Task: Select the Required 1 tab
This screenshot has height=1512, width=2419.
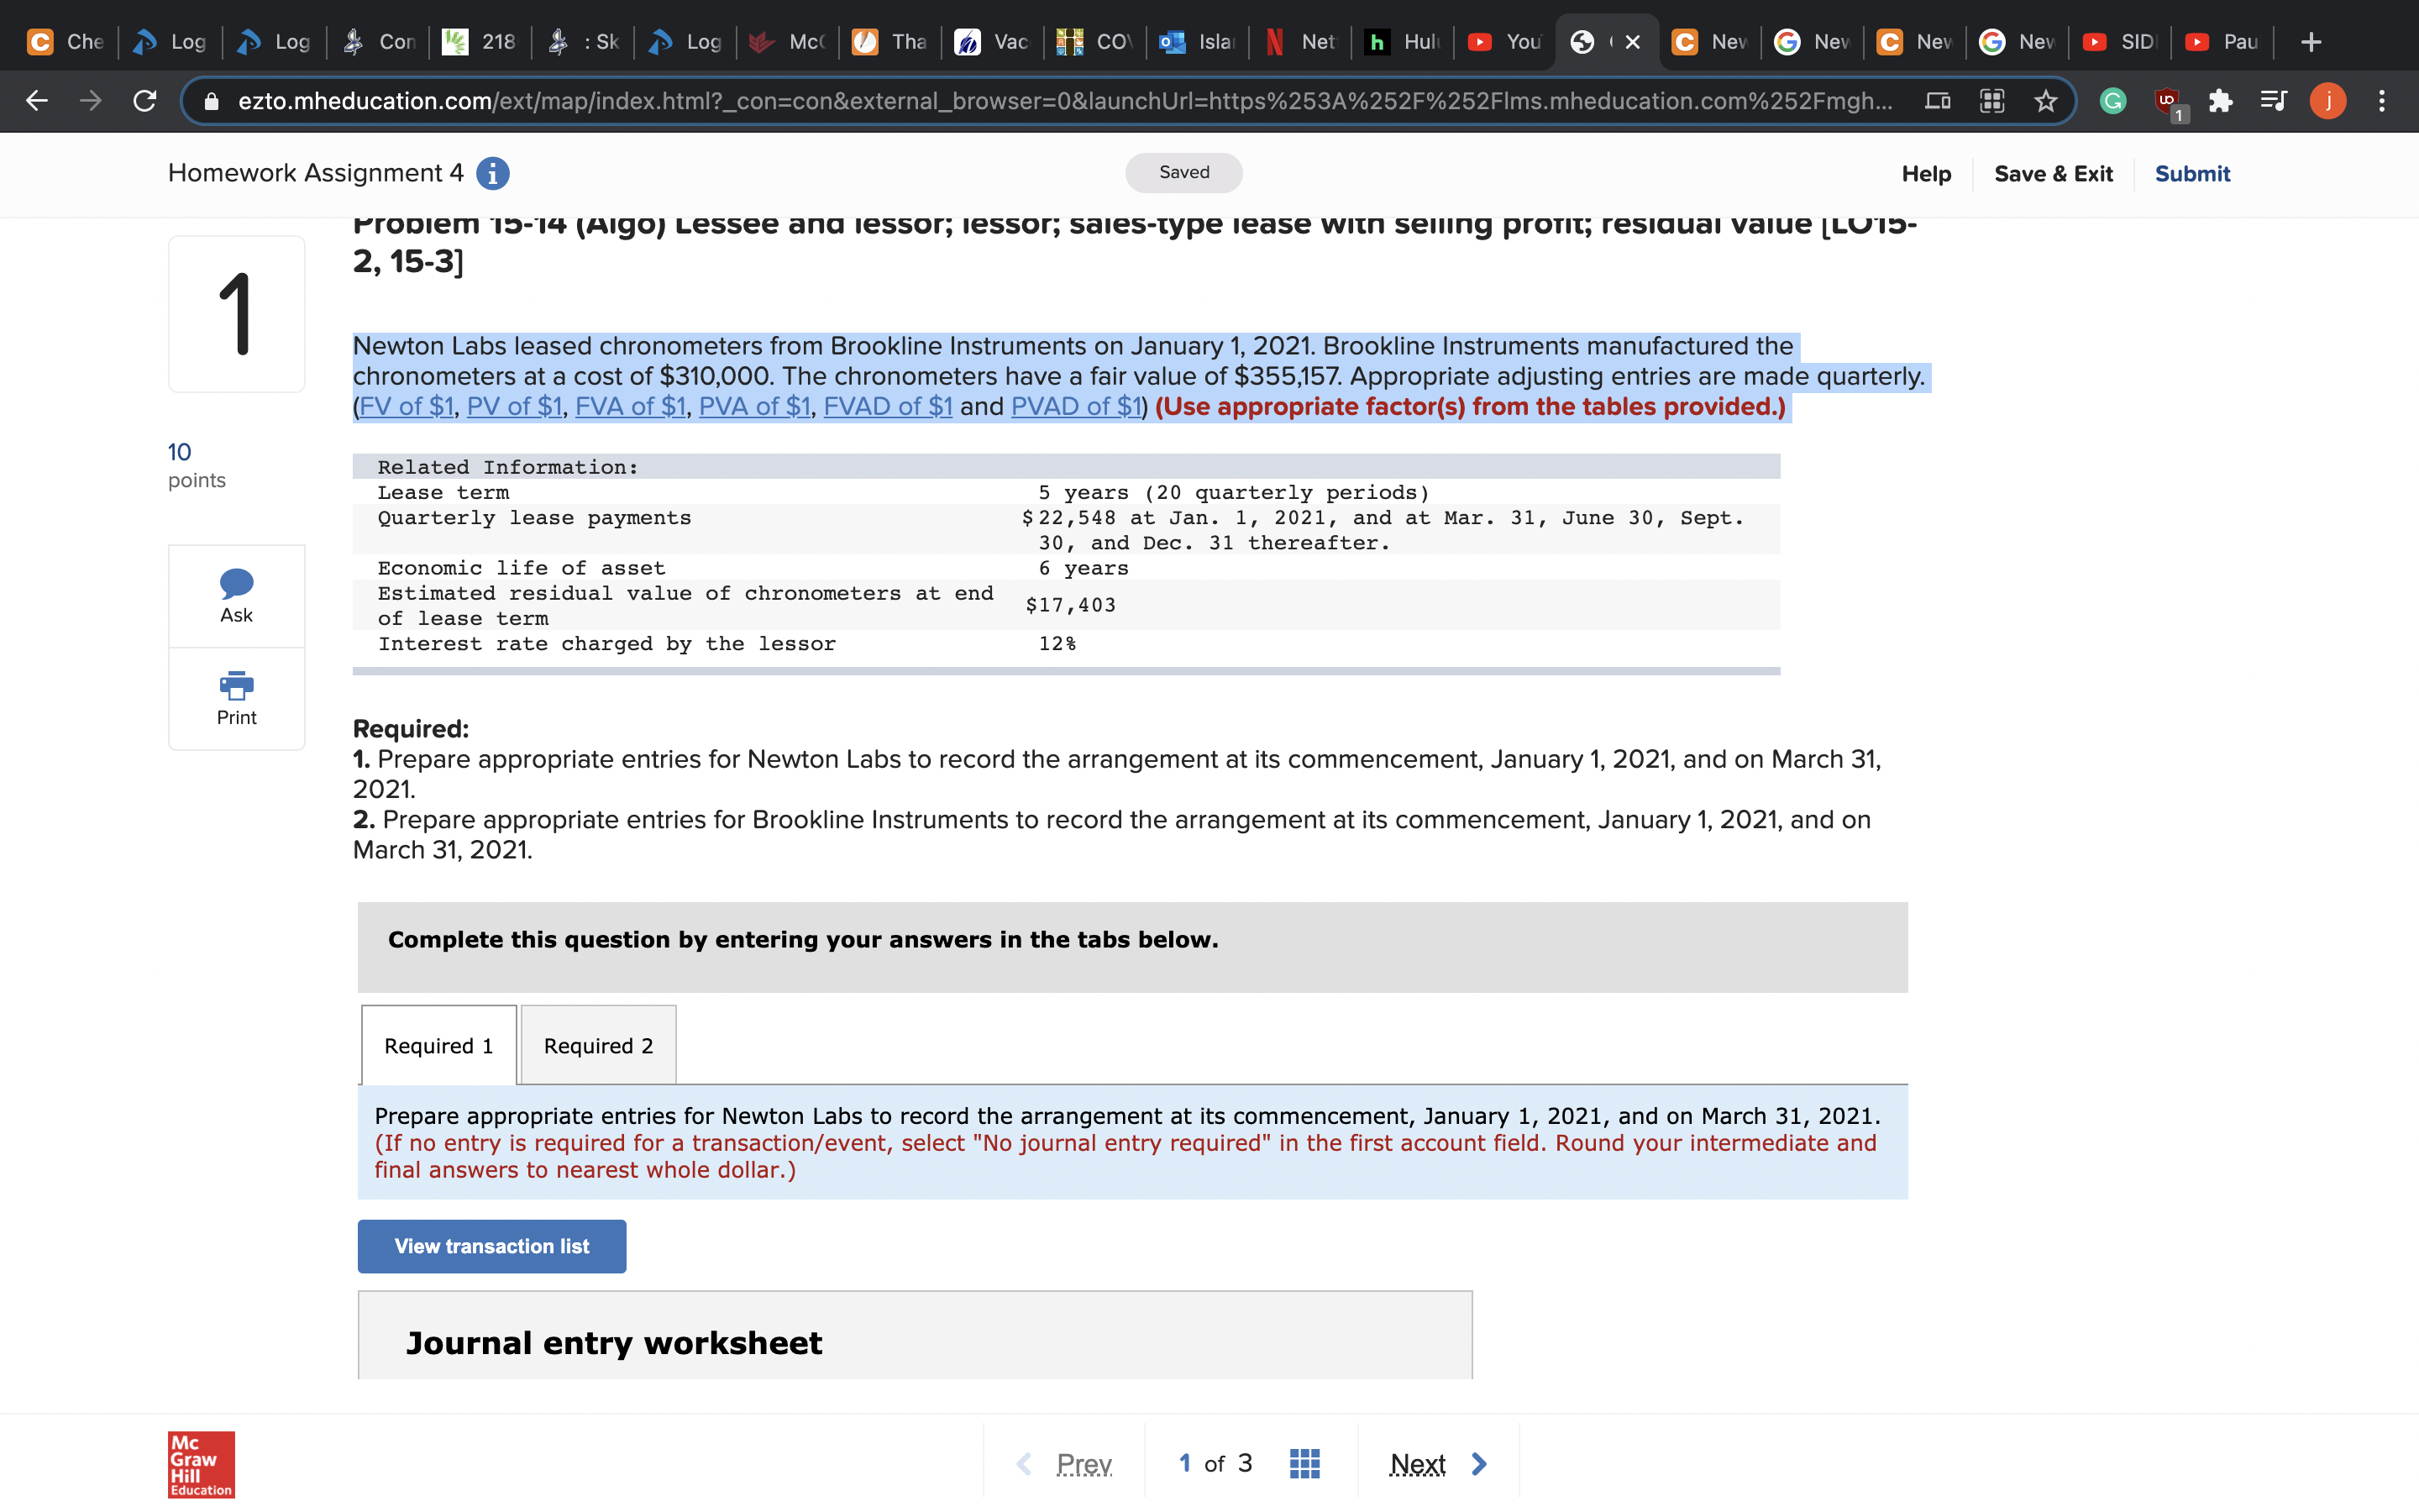Action: [438, 1046]
